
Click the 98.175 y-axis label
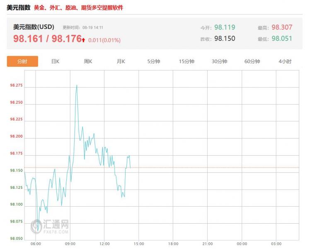pyautogui.click(x=17, y=154)
